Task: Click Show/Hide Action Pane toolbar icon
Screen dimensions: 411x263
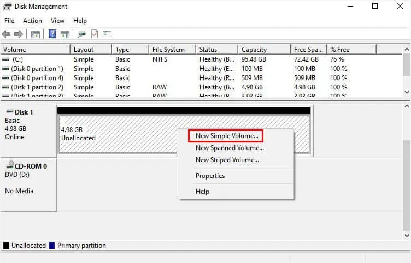Action: click(x=65, y=34)
